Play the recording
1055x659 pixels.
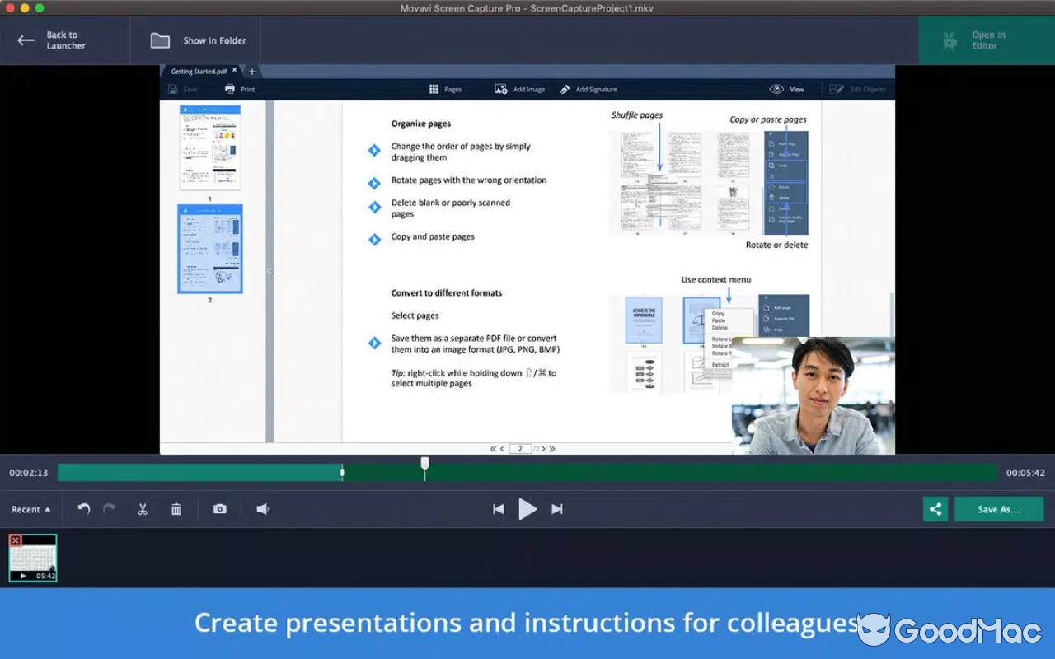pyautogui.click(x=527, y=508)
